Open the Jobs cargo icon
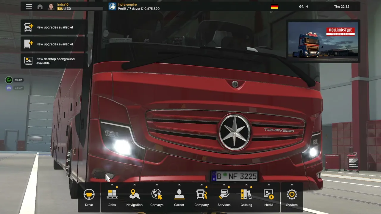This screenshot has height=214, width=381. point(112,194)
